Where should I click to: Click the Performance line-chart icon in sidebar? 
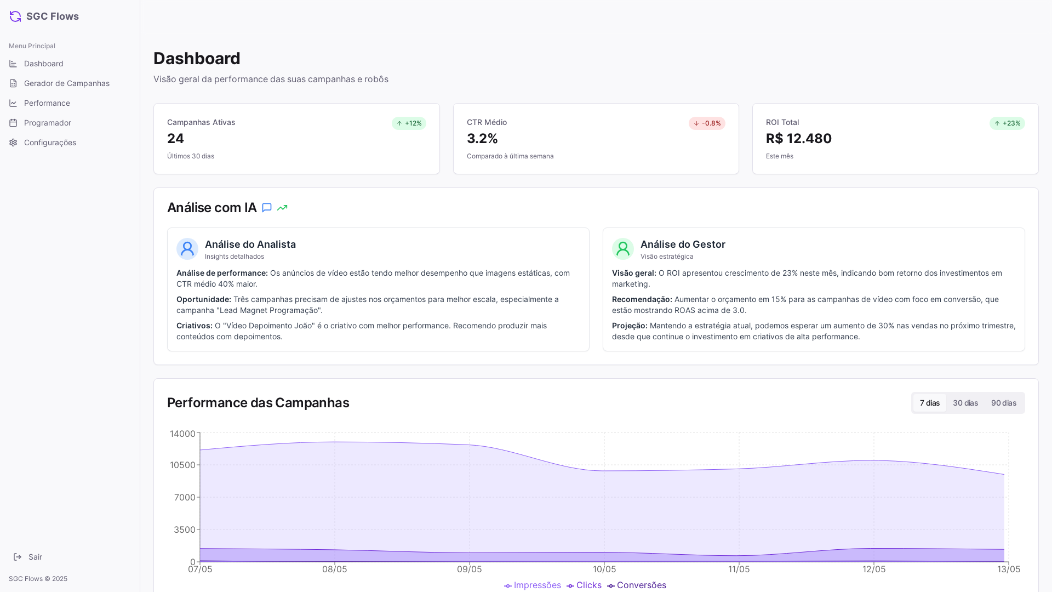click(x=13, y=103)
